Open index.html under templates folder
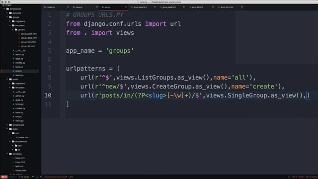This screenshot has height=179, width=318. (20, 163)
